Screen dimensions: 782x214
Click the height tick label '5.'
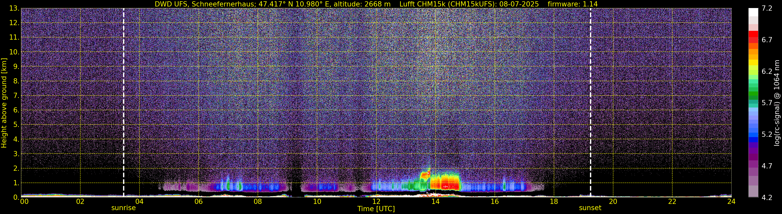pos(16,125)
